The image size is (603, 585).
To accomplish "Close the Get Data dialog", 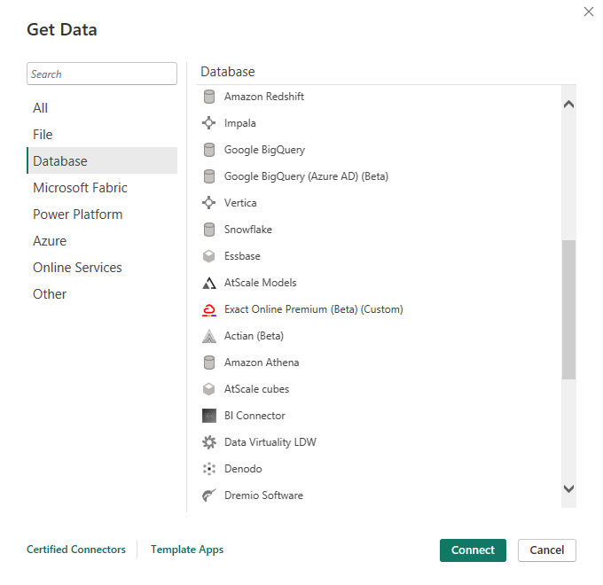I will (x=588, y=12).
